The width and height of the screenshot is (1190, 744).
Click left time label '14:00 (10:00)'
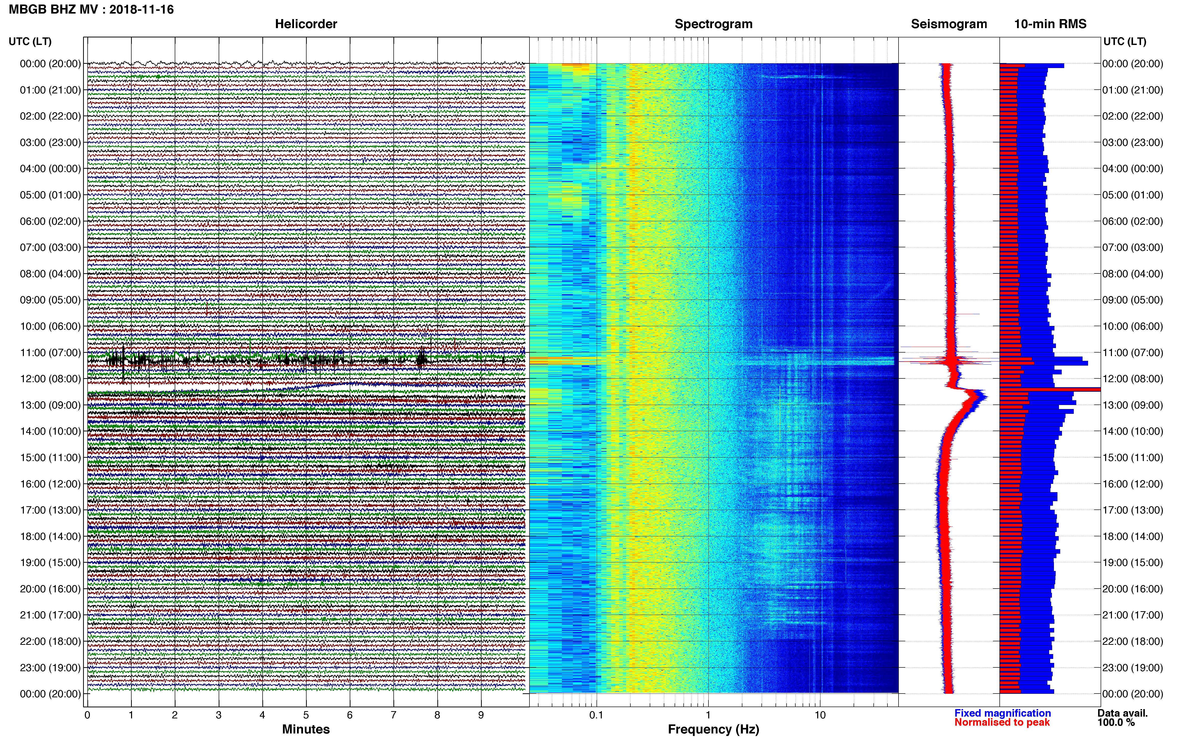point(50,431)
